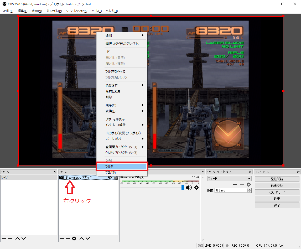Add a new source with plus icon
301x249 pixels.
[62, 238]
